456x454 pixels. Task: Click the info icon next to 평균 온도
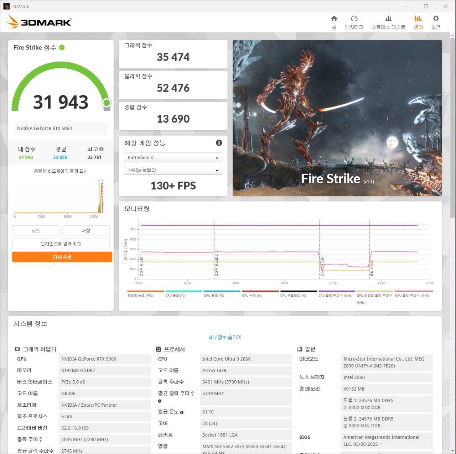[x=182, y=412]
